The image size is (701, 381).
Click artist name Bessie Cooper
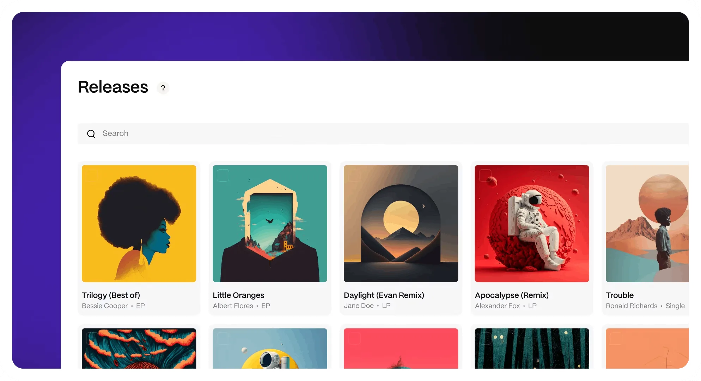coord(105,306)
